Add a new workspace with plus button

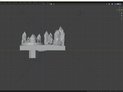(x=51, y=3)
